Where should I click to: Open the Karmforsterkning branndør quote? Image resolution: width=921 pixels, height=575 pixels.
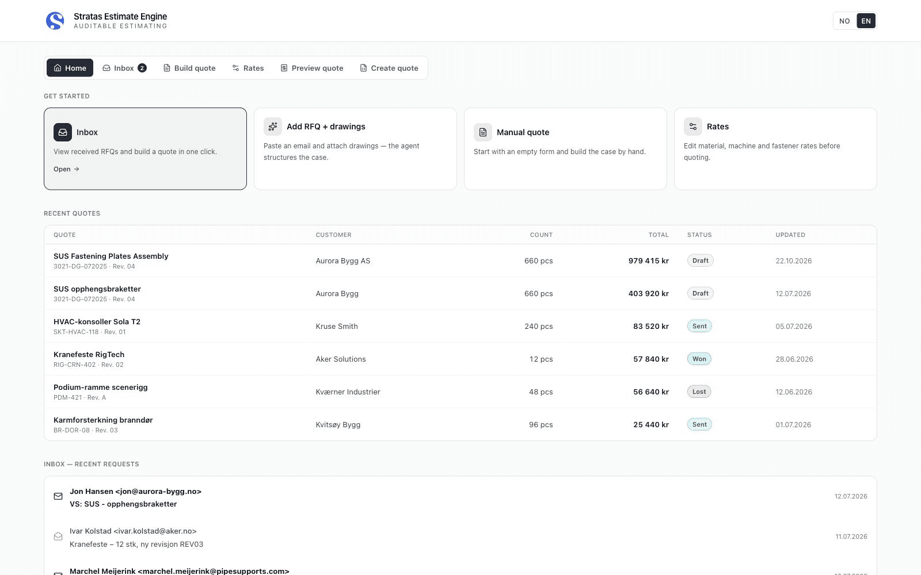[460, 425]
